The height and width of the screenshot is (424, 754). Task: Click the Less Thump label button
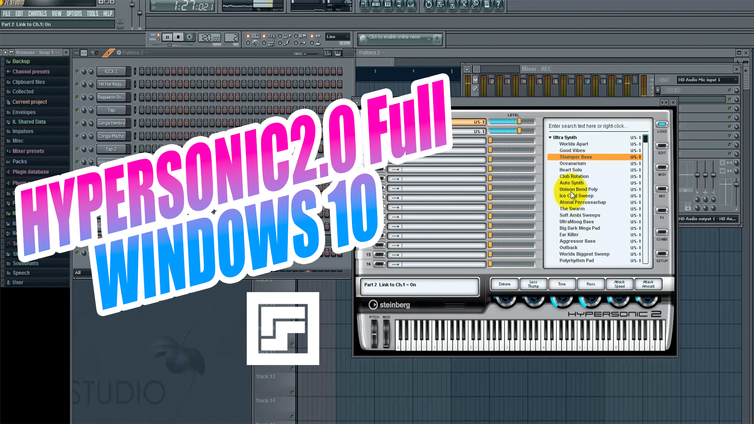pos(533,284)
